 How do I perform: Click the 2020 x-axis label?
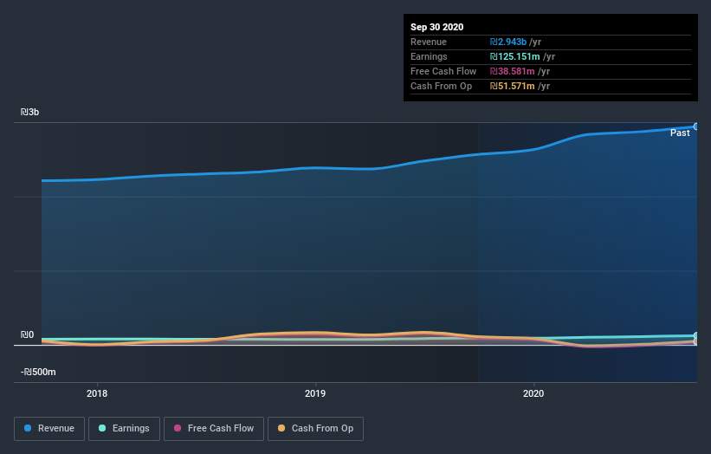click(533, 393)
